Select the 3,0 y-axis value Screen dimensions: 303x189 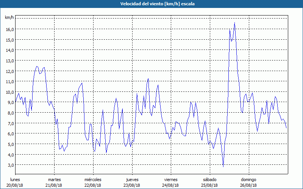11,165
